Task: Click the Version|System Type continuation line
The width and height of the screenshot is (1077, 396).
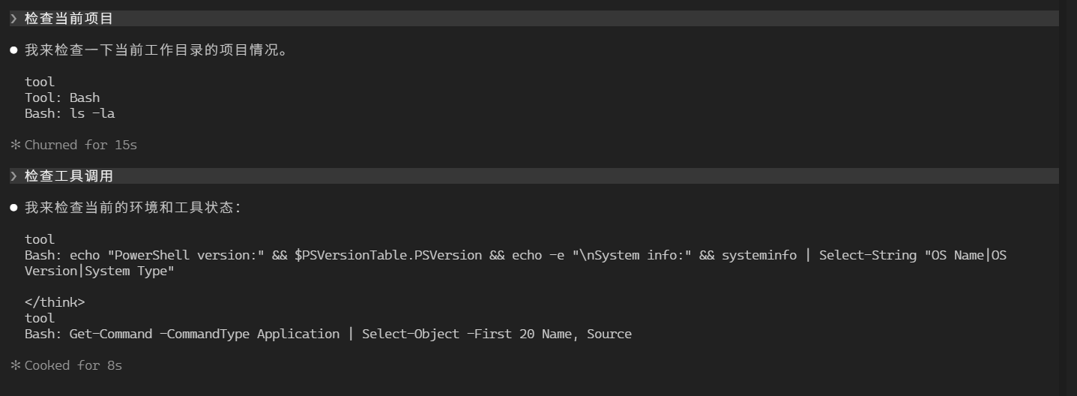Action: [x=100, y=271]
